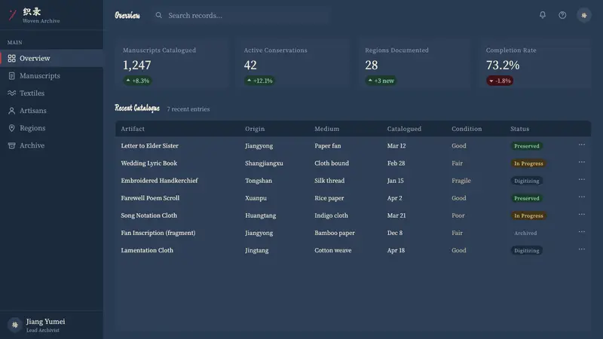The image size is (603, 339).
Task: Click the Manuscripts document icon
Action: (x=11, y=76)
